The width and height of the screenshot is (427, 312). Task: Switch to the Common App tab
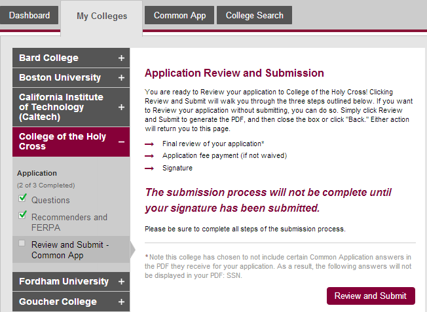[179, 15]
